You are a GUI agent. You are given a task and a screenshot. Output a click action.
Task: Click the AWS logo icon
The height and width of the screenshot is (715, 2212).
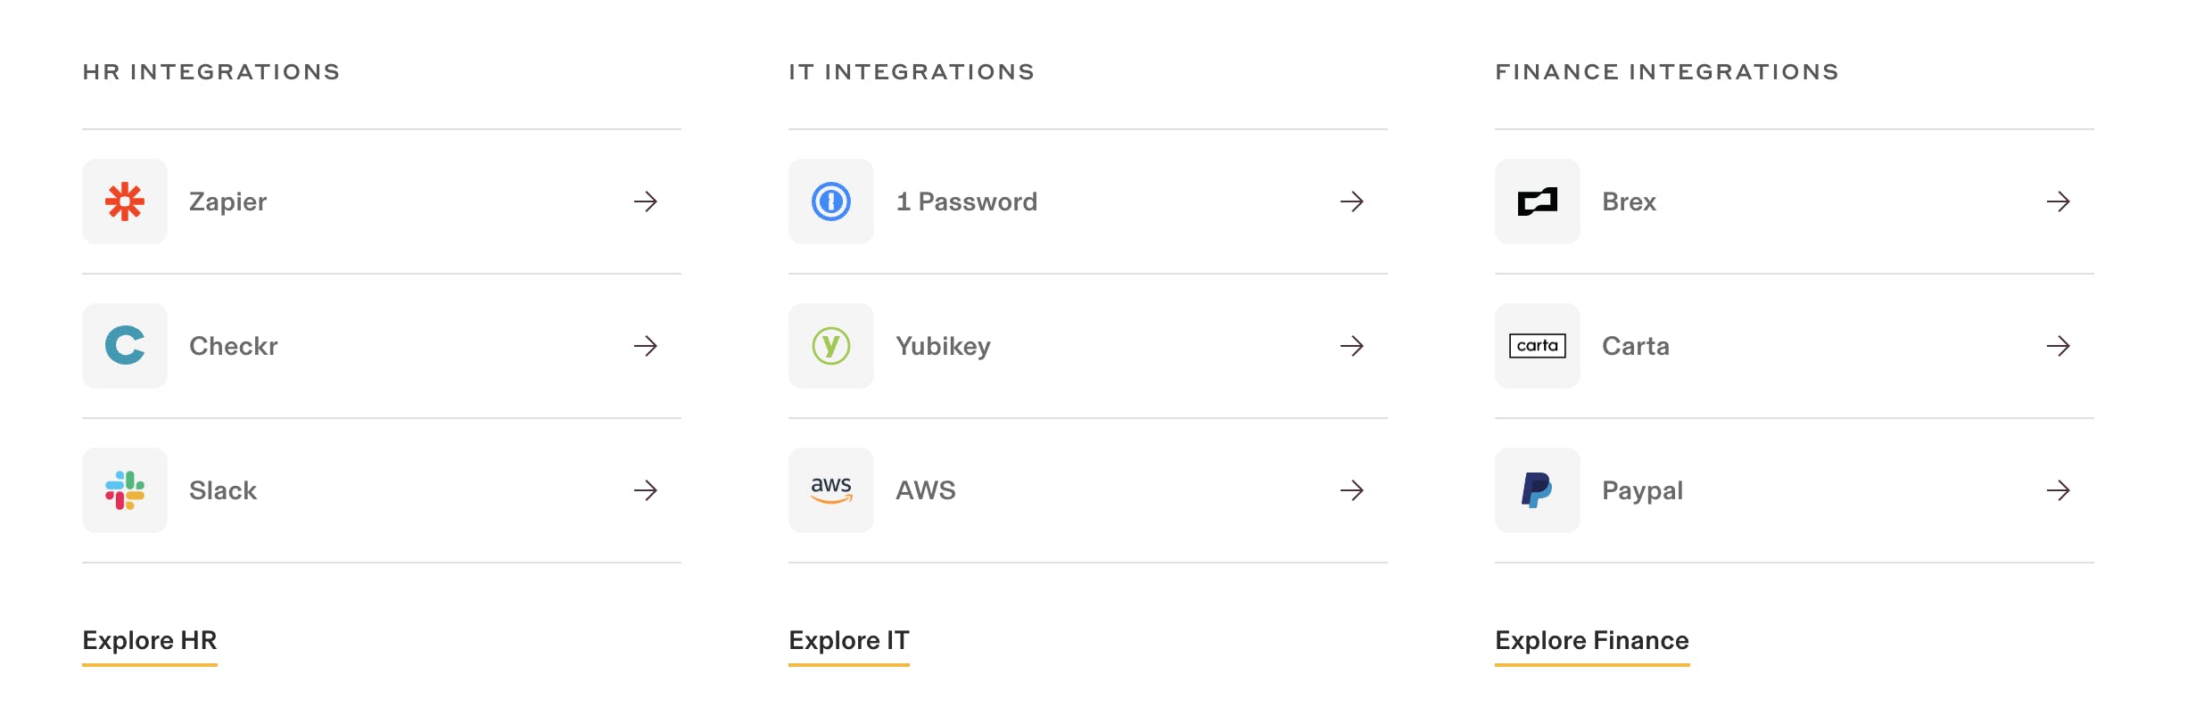pos(831,490)
